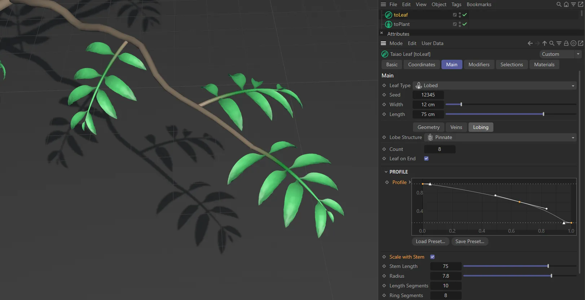This screenshot has width=585, height=300.
Task: Open the Leaf Type dropdown
Action: 494,85
